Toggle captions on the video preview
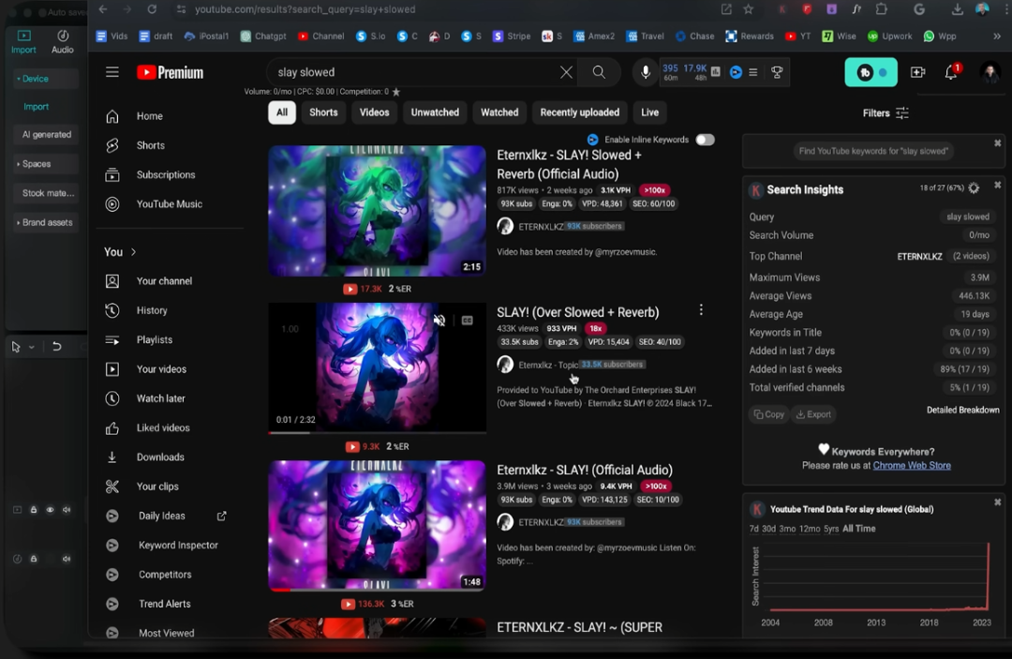The width and height of the screenshot is (1012, 659). (468, 321)
